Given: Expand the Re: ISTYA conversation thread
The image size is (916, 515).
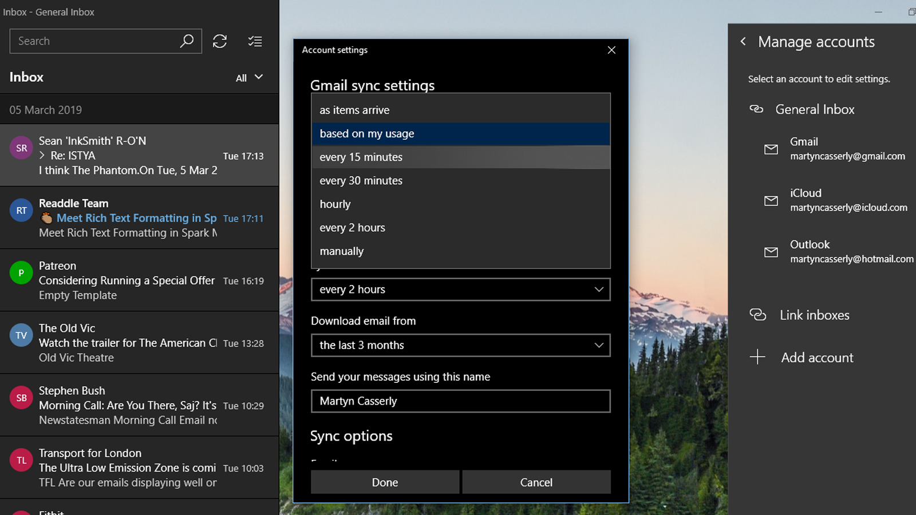Looking at the screenshot, I should [x=42, y=156].
